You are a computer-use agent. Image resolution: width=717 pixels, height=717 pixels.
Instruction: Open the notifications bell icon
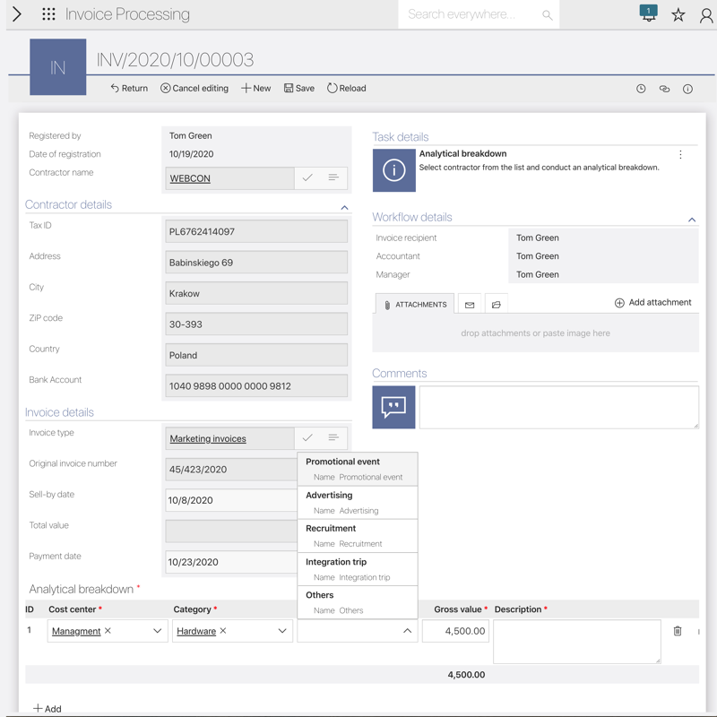648,14
